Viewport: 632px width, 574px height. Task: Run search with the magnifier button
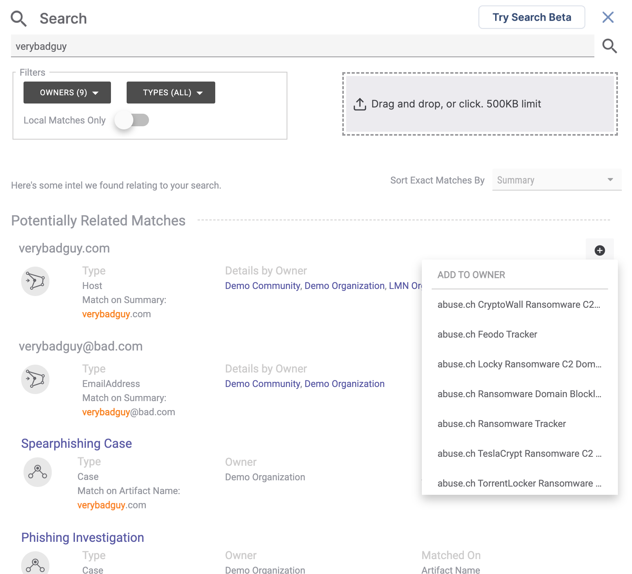coord(609,46)
